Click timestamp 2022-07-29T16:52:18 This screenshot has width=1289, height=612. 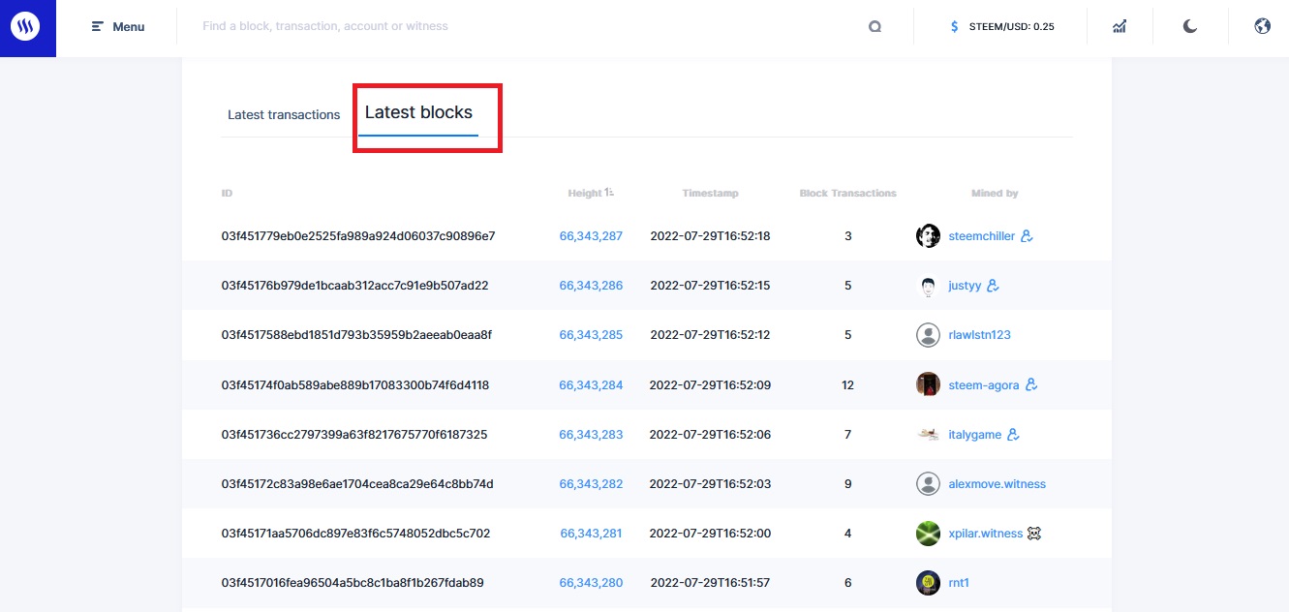(x=710, y=236)
